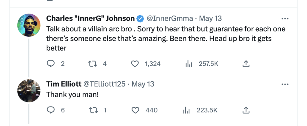Open Tim Elliott's profile name link
307x126 pixels.
pos(64,84)
